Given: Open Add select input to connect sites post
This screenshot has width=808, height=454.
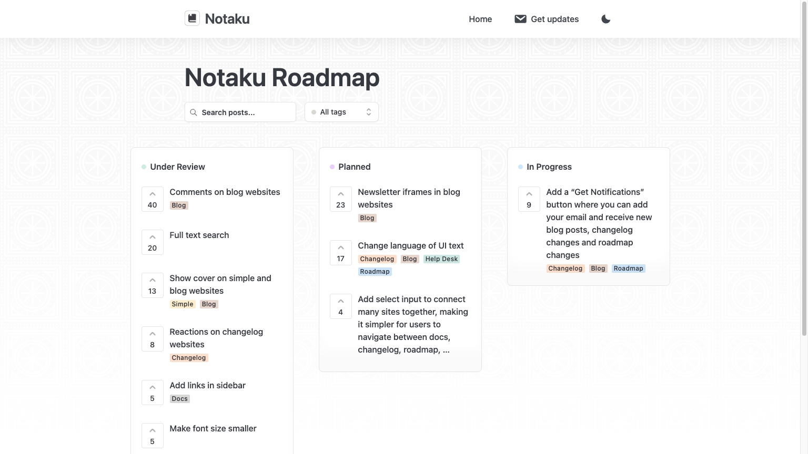Looking at the screenshot, I should [413, 324].
